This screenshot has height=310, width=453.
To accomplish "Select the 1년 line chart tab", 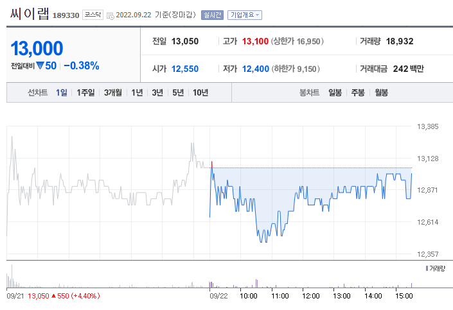I will pyautogui.click(x=138, y=92).
